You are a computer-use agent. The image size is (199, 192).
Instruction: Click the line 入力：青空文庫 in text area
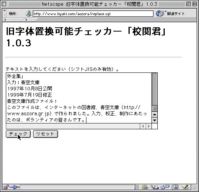coord(23,83)
